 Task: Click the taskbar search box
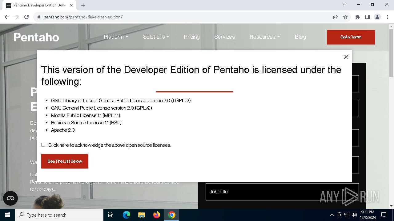[59, 215]
